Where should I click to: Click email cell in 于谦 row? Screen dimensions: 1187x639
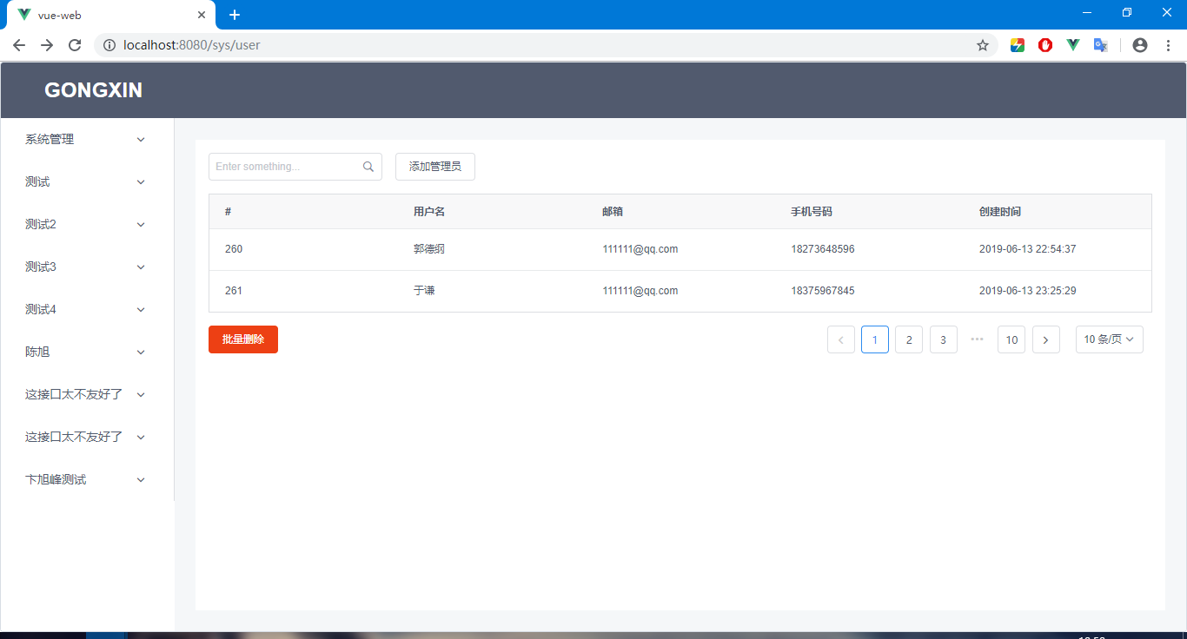tap(640, 291)
